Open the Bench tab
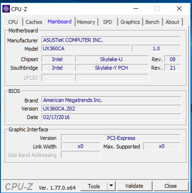Viewport: 192px width, 193px height. click(152, 22)
